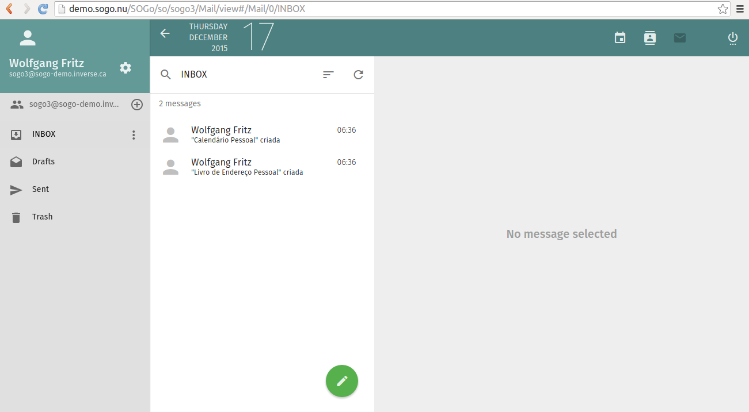Select the Sent folder
The width and height of the screenshot is (749, 412).
tap(40, 190)
